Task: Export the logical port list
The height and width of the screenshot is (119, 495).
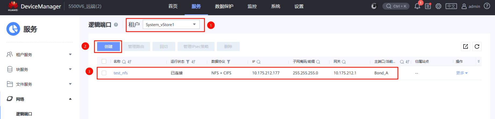Action: pos(465,46)
